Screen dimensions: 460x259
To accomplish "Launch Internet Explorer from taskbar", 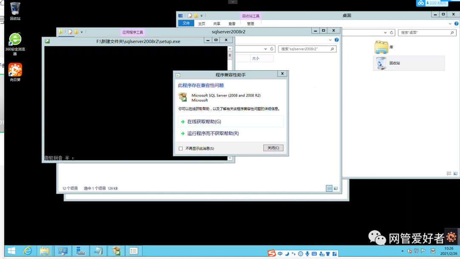I will [x=28, y=251].
